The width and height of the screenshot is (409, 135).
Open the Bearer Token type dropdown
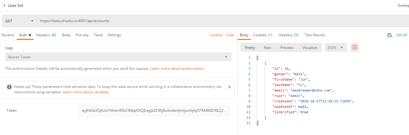(118, 57)
